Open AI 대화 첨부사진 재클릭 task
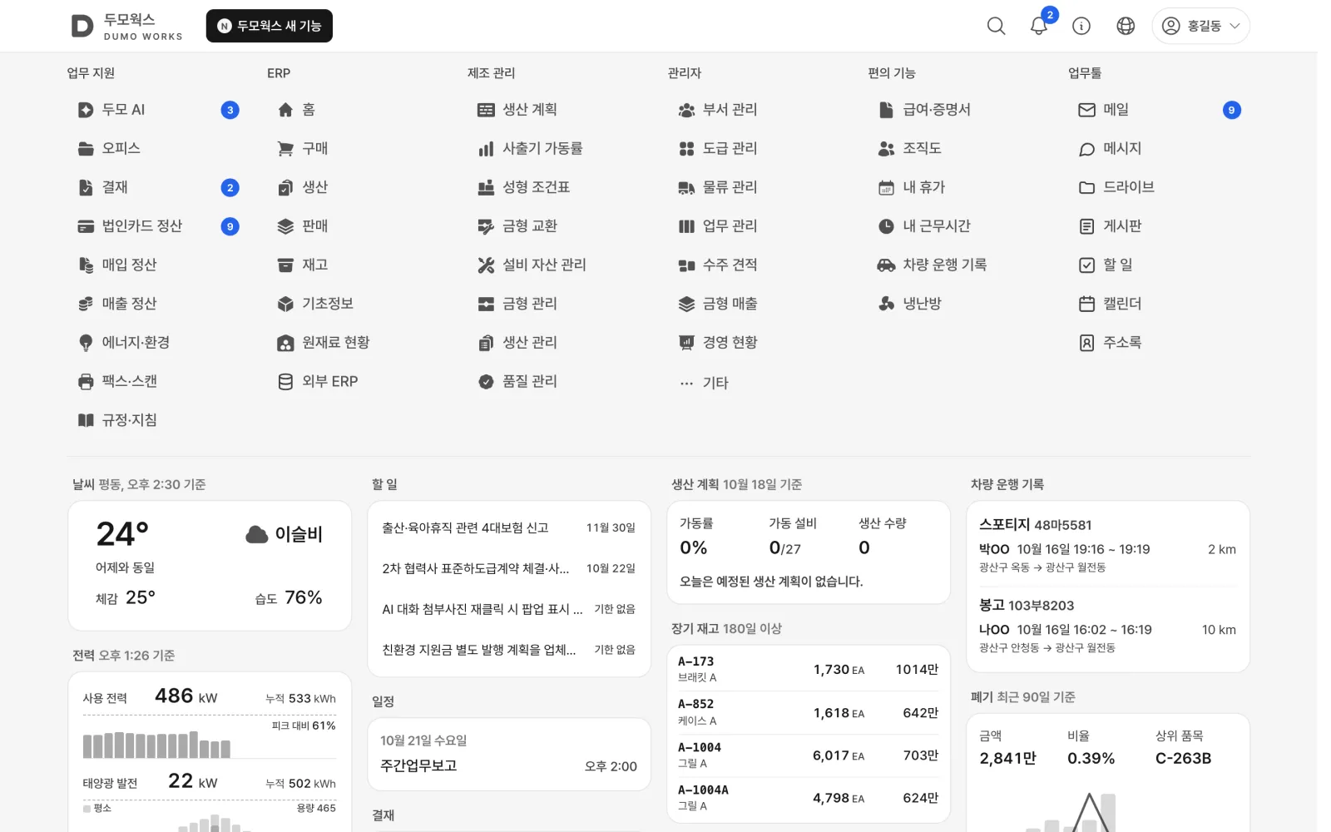1331x832 pixels. tap(508, 609)
